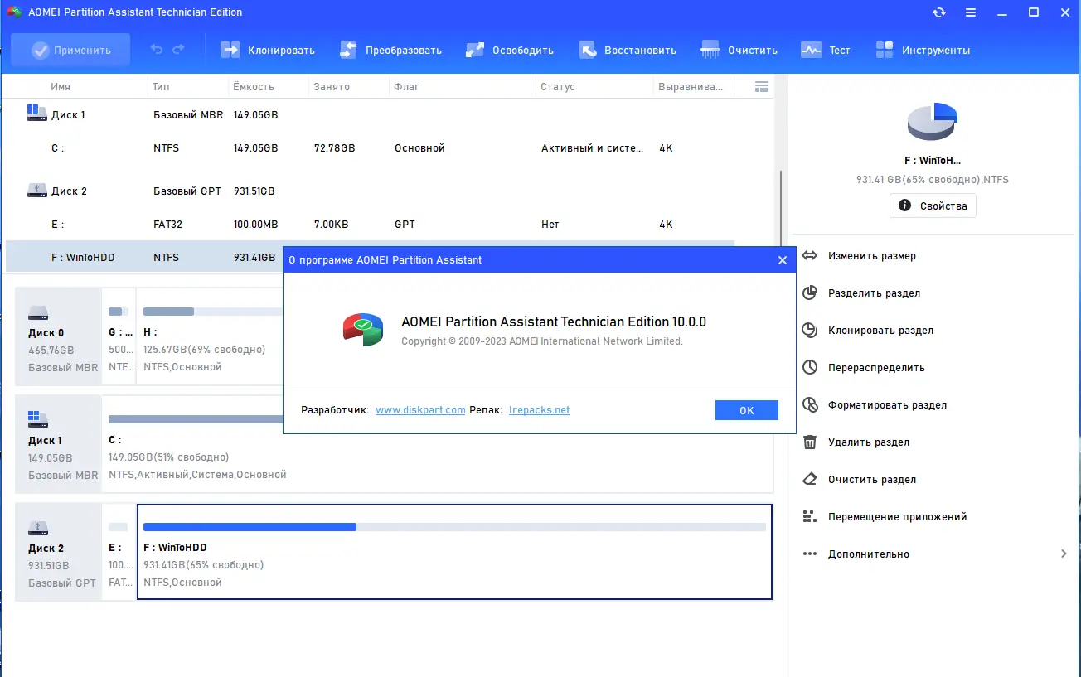Open the hamburger menu
Viewport: 1081px width, 677px height.
(970, 12)
